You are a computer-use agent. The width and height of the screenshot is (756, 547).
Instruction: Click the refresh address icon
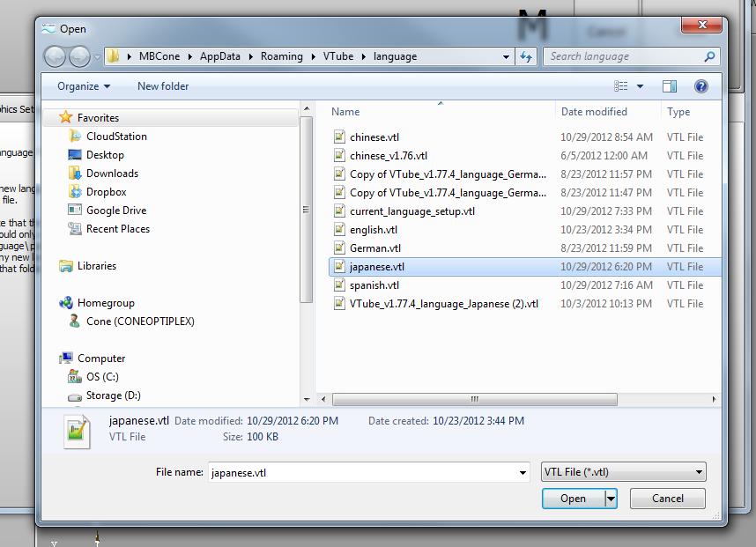[526, 56]
